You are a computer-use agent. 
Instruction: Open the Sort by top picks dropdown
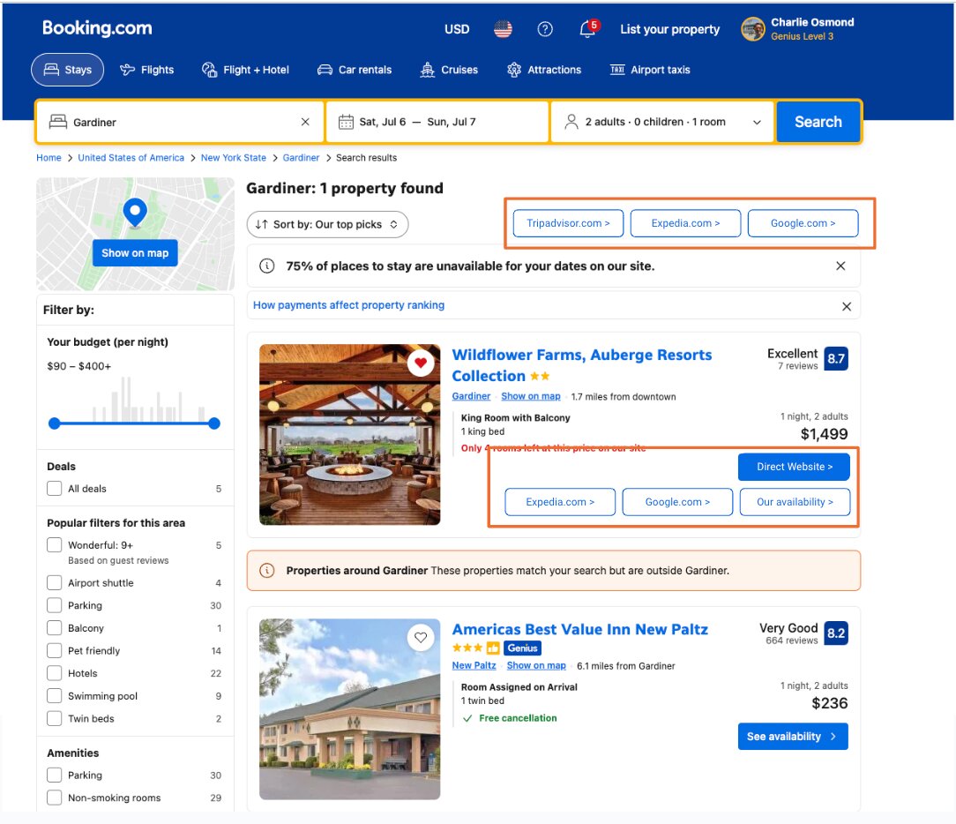click(327, 224)
